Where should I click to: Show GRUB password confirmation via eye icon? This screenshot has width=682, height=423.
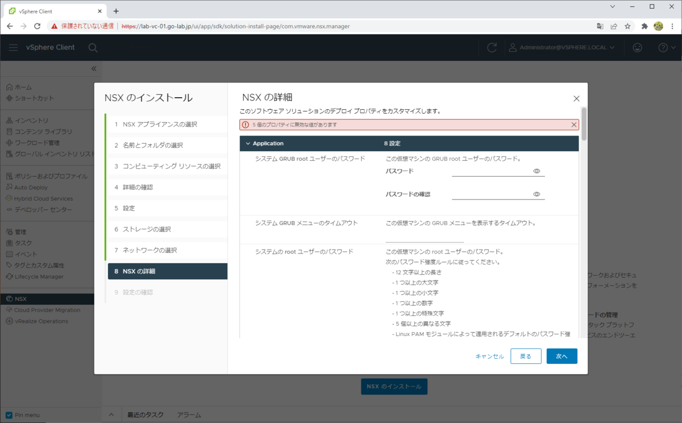(537, 194)
